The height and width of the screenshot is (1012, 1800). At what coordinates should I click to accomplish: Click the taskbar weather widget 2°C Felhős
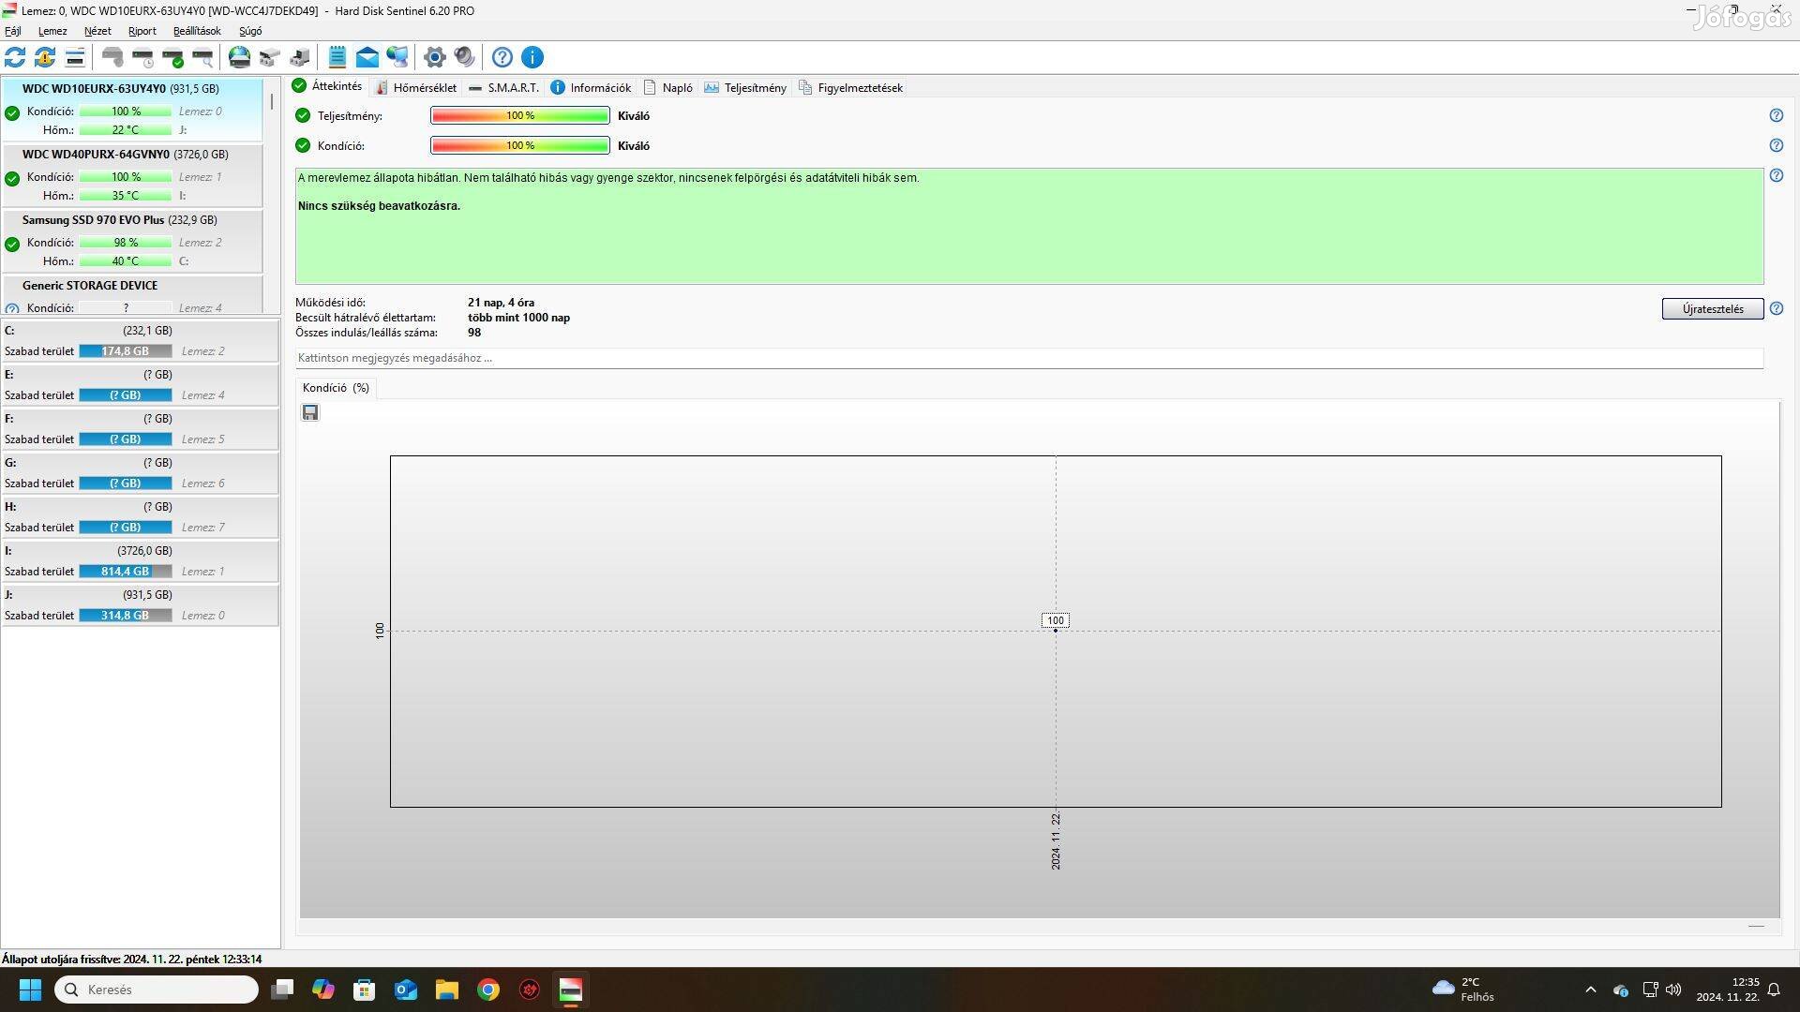click(x=1465, y=990)
